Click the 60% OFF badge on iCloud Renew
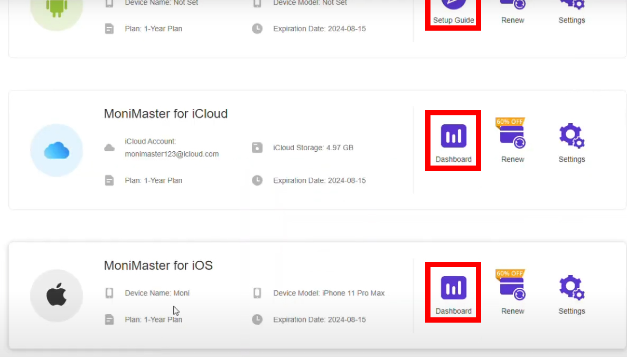This screenshot has width=627, height=357. click(x=510, y=122)
